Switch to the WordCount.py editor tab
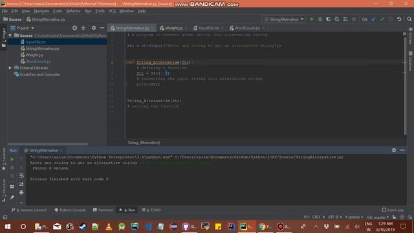This screenshot has height=233, width=414. 247,28
